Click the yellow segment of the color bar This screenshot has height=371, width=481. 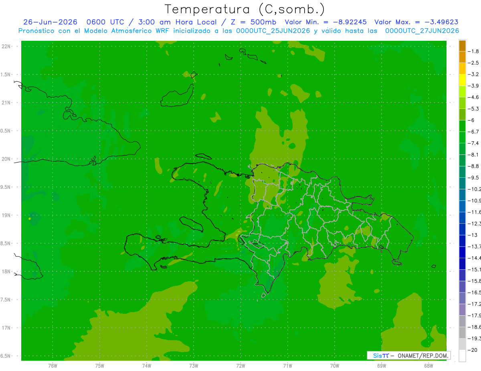[x=462, y=80]
